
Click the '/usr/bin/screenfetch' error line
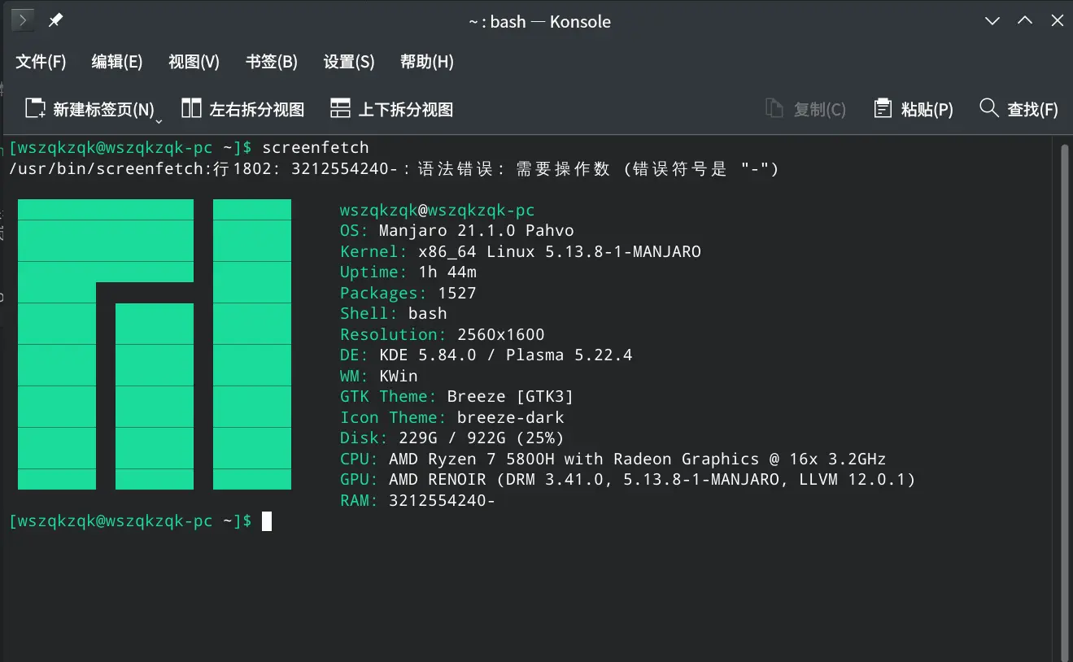pyautogui.click(x=394, y=169)
